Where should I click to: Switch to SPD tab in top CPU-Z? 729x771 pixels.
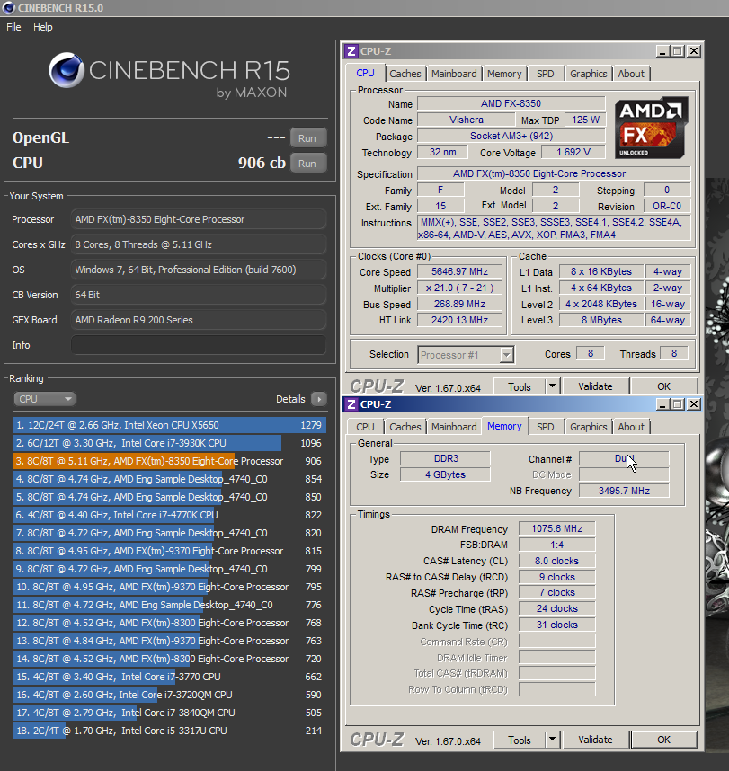(x=545, y=74)
